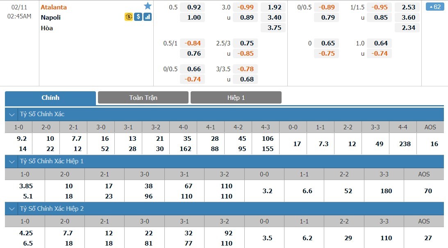Bet on 0-0 first half odds 3.2
Image resolution: width=448 pixels, height=248 pixels.
264,191
